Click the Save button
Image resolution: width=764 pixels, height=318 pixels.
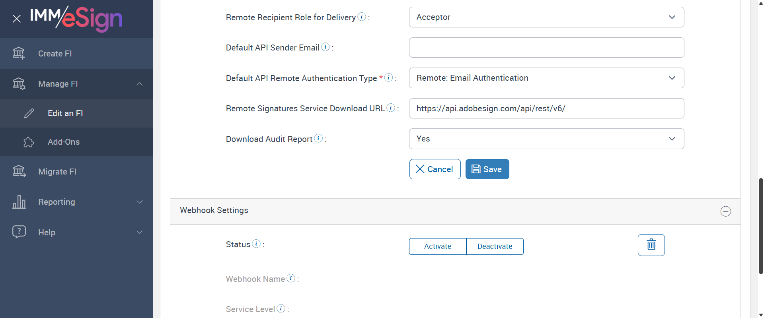tap(487, 169)
